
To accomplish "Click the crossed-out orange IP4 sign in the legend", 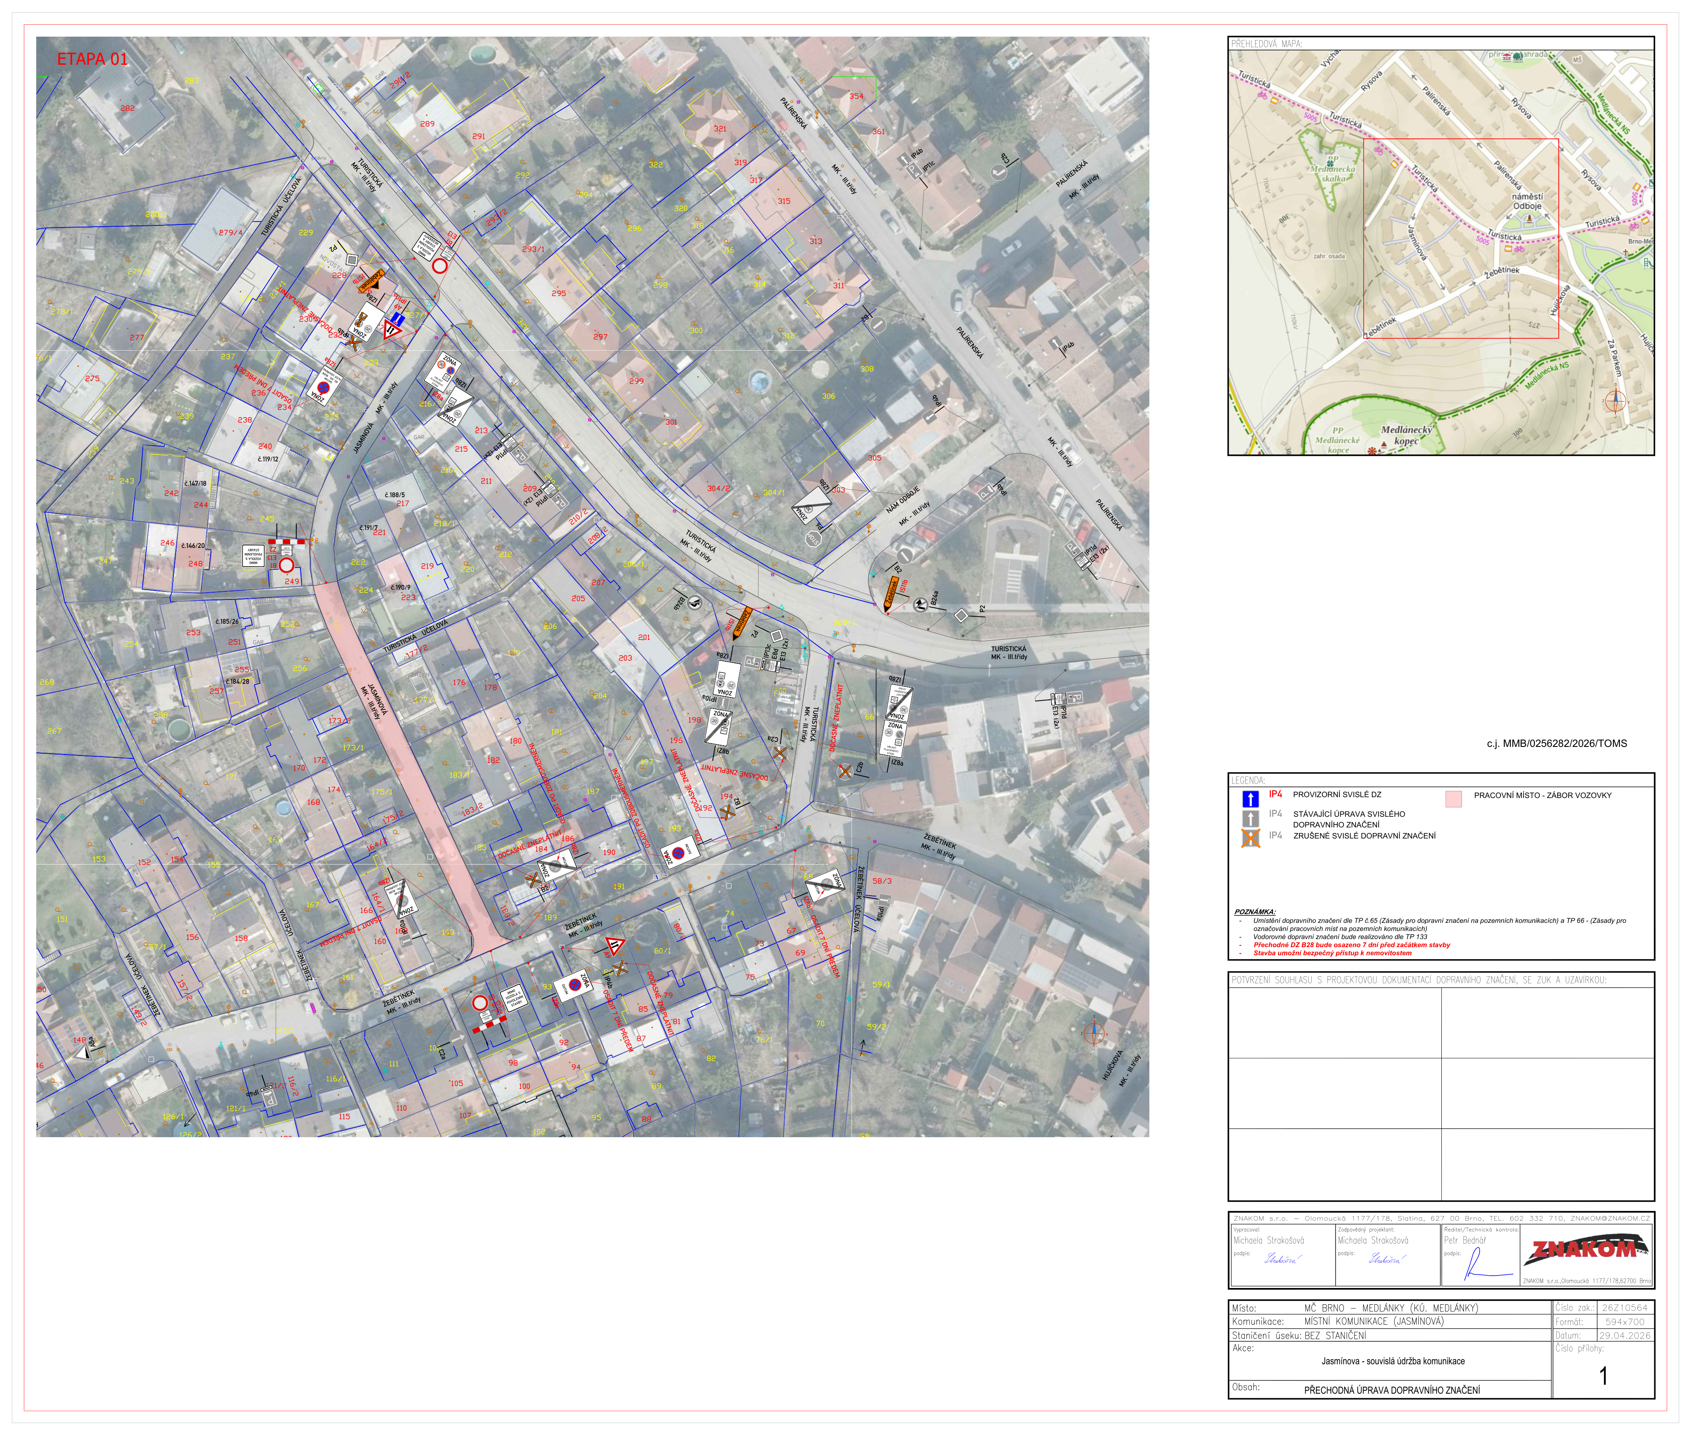I will pos(1250,838).
